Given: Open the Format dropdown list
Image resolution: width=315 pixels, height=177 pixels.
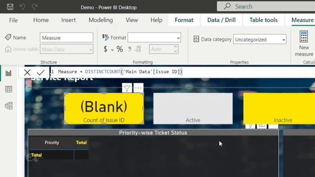Looking at the screenshot, I should [154, 37].
